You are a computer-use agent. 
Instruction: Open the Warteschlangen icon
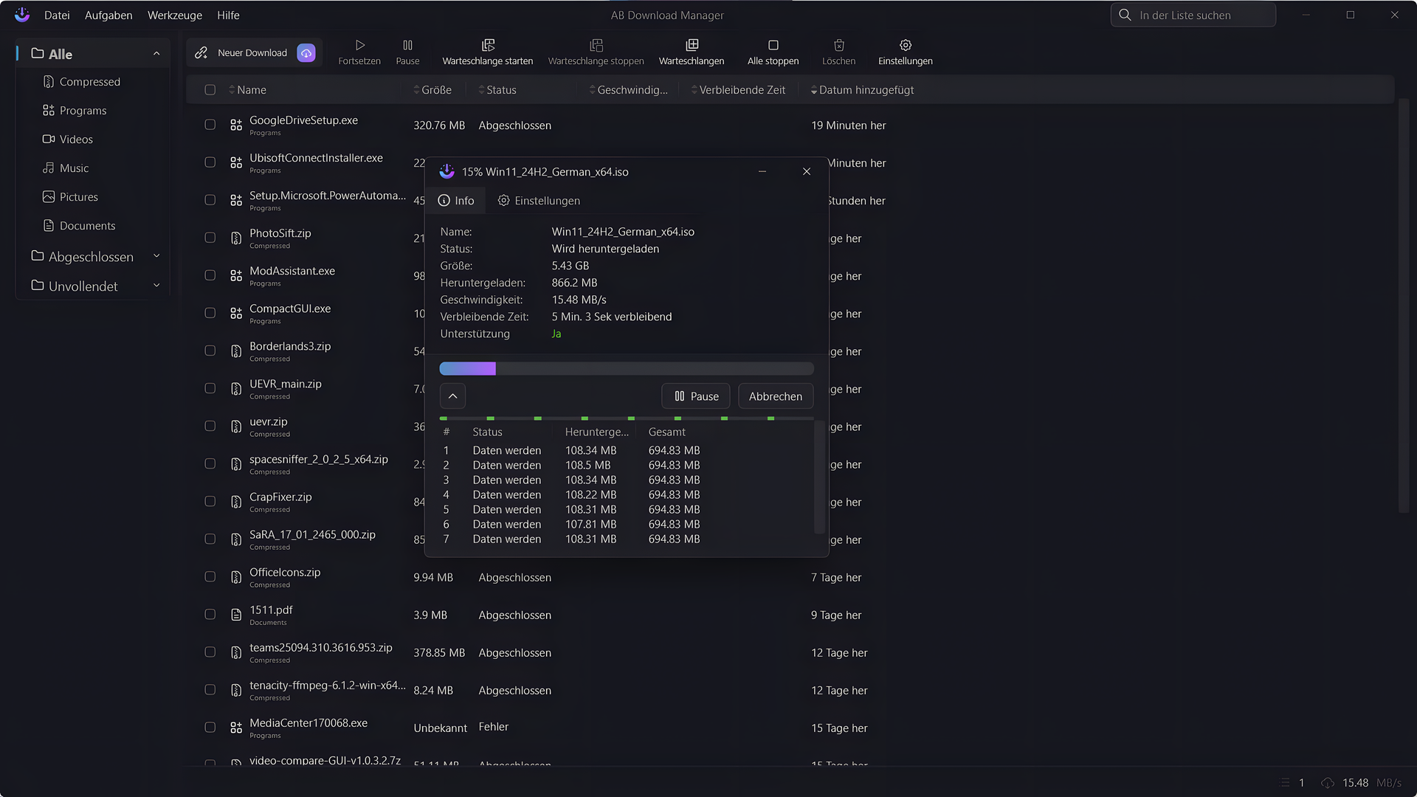tap(692, 45)
